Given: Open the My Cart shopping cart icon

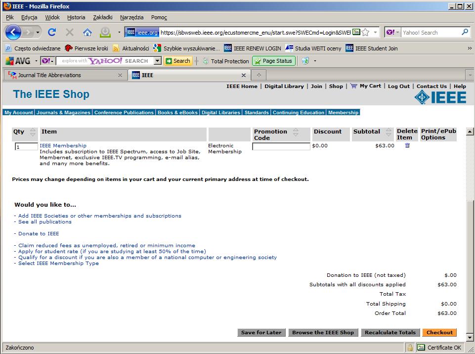Looking at the screenshot, I should tap(353, 86).
